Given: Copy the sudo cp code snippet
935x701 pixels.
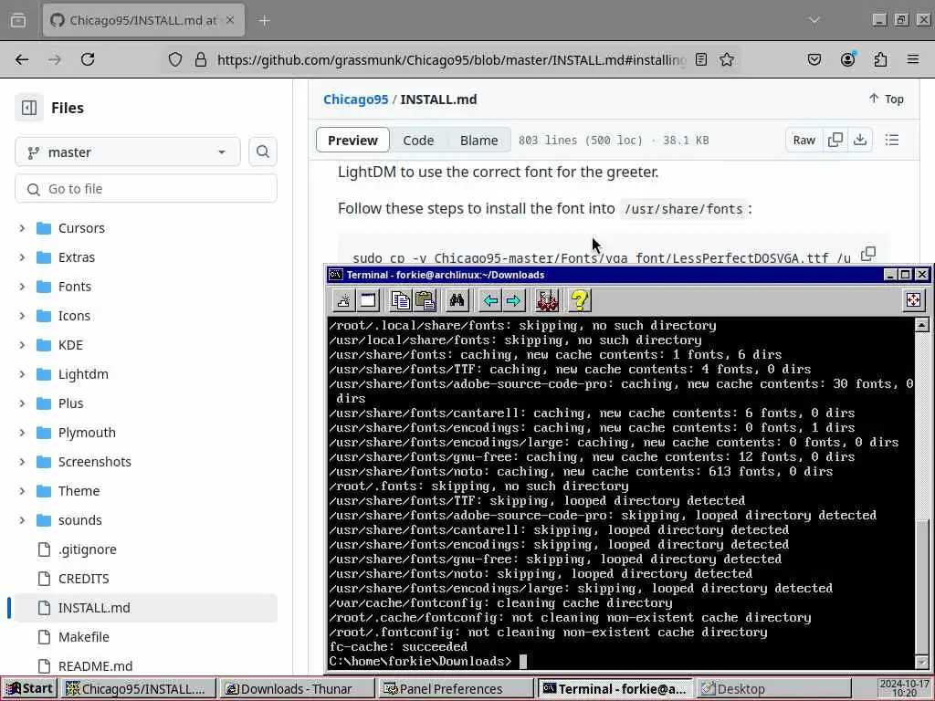Looking at the screenshot, I should 868,254.
